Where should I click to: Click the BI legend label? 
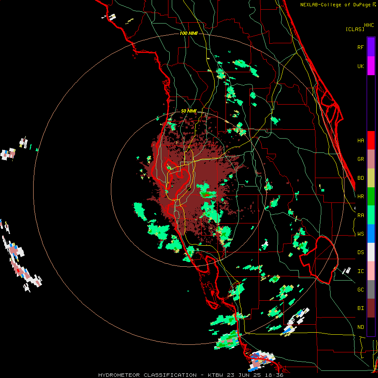(x=360, y=308)
